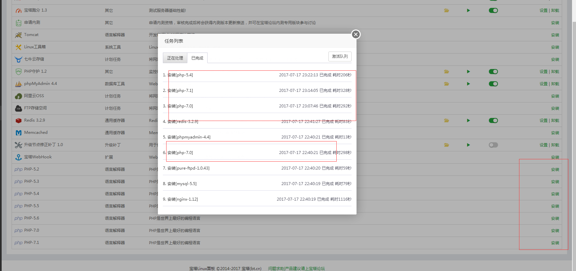Toggle the Redis 3.2.9 switch
Image resolution: width=576 pixels, height=271 pixels.
point(493,121)
